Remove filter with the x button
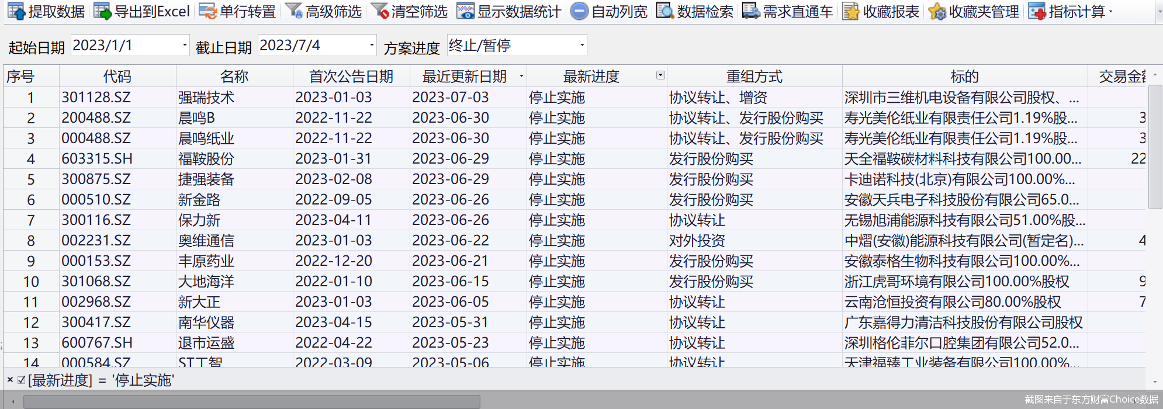 [x=10, y=380]
